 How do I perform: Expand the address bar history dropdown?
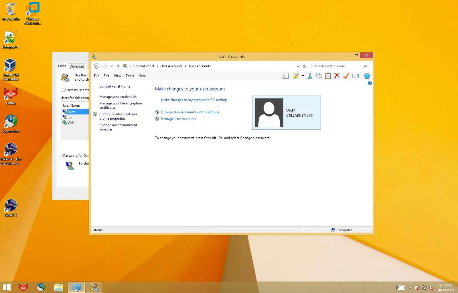[298, 66]
